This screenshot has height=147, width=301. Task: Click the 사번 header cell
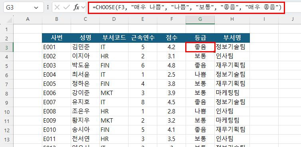[56, 38]
